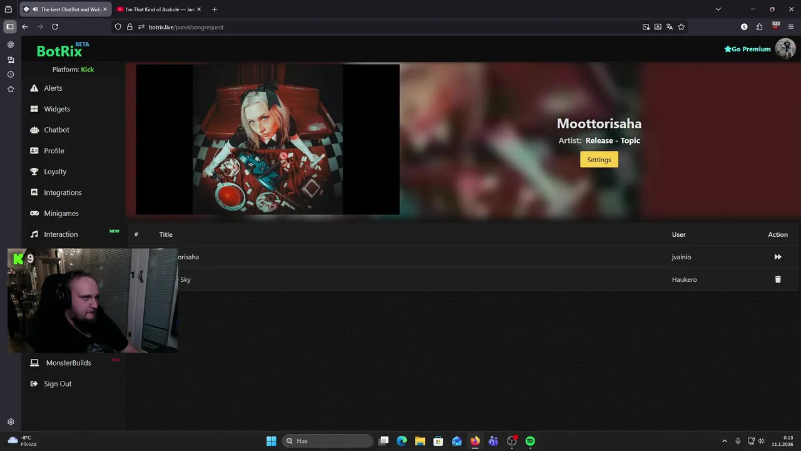Click the Go Premium link
801x451 pixels.
point(747,49)
